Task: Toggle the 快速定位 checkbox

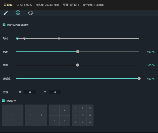Action: (3, 101)
